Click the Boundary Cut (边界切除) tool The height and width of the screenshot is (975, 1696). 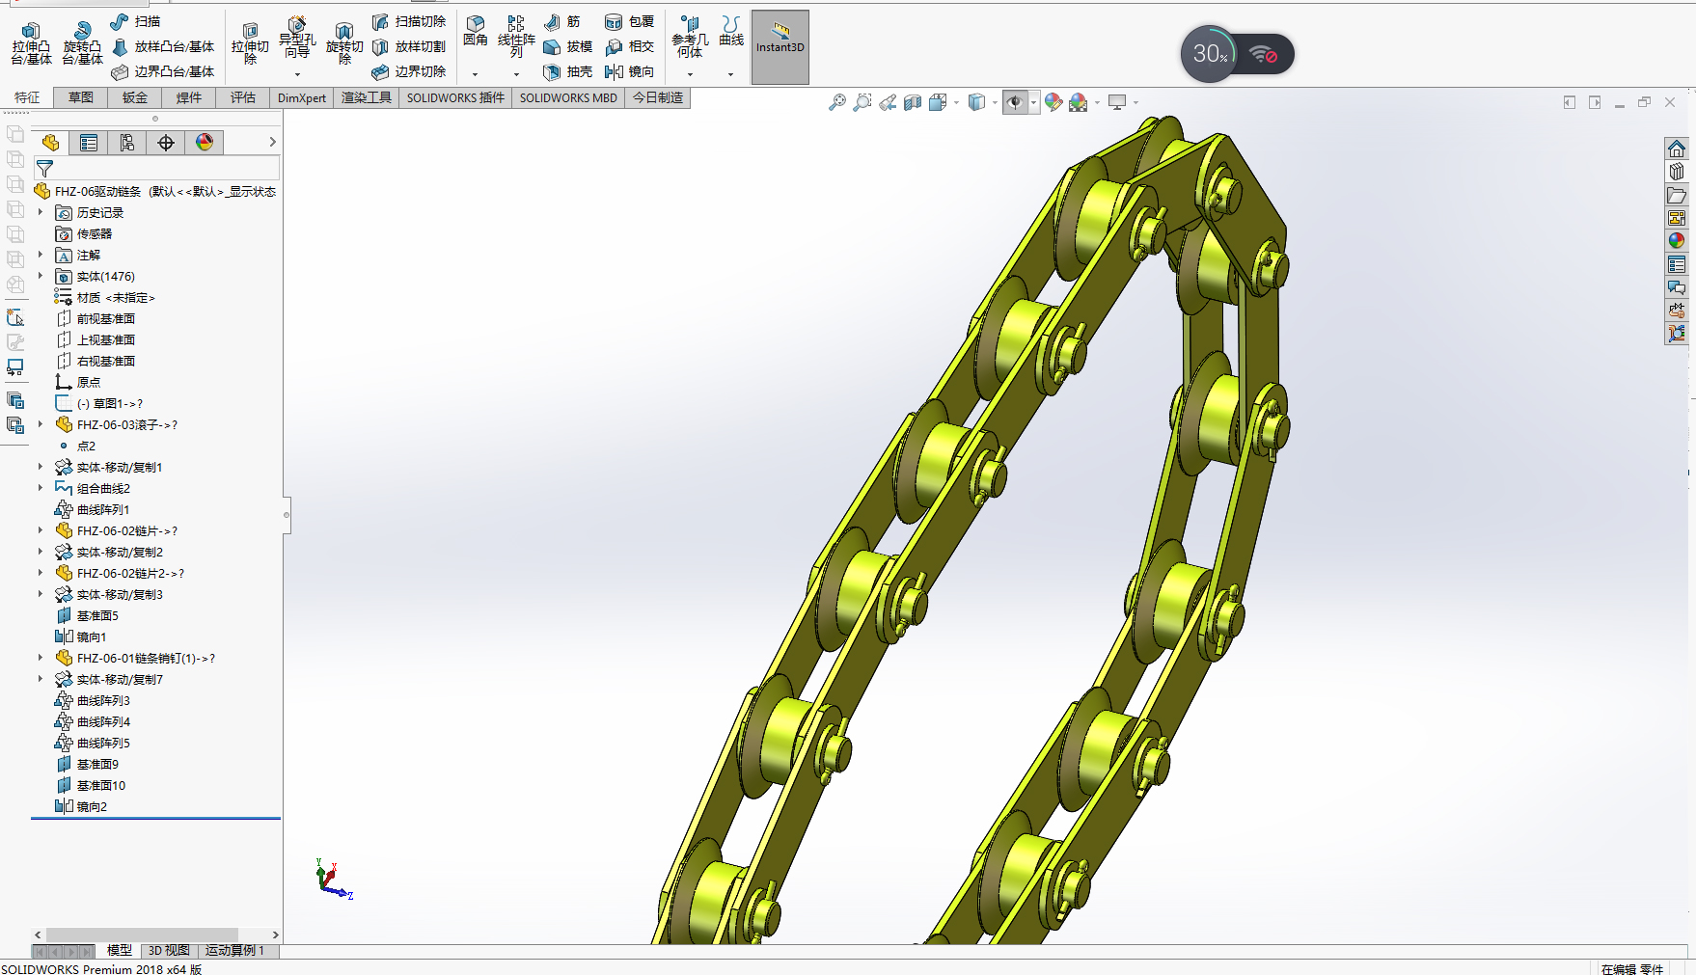[409, 71]
